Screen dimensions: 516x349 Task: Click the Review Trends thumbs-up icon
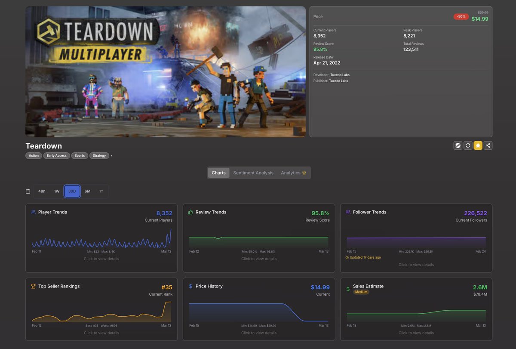(x=190, y=212)
